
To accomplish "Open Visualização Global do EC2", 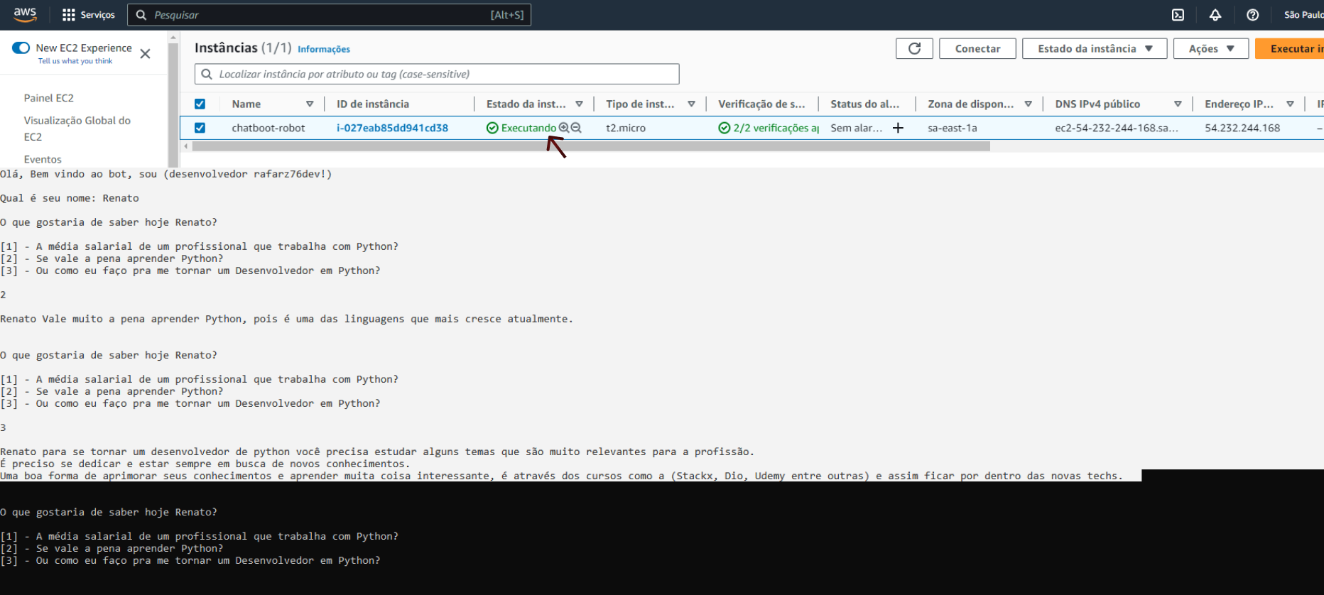I will click(77, 129).
